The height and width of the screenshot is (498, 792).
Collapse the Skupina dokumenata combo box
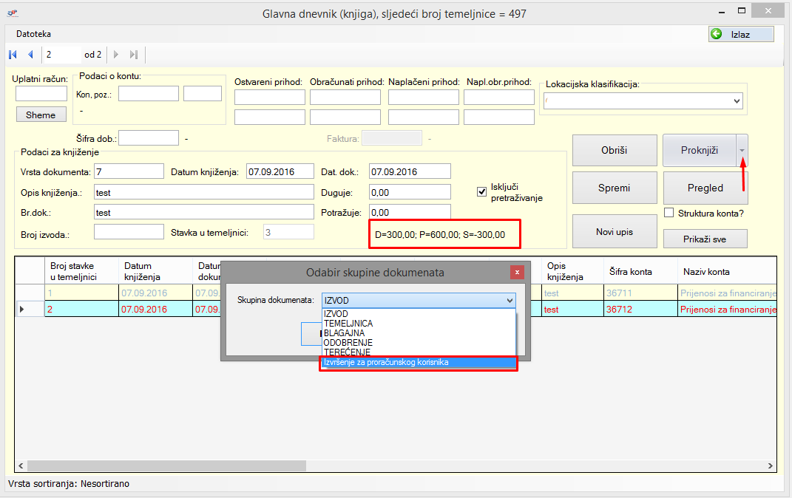click(x=509, y=300)
